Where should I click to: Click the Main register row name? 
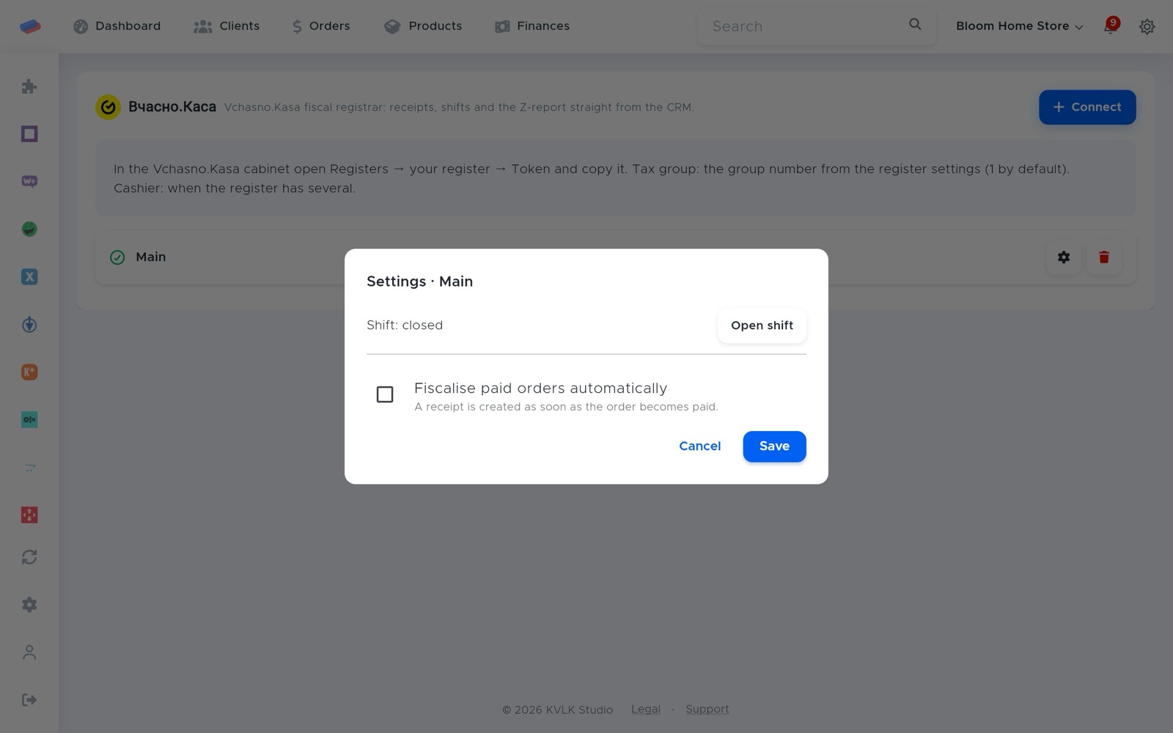tap(151, 257)
